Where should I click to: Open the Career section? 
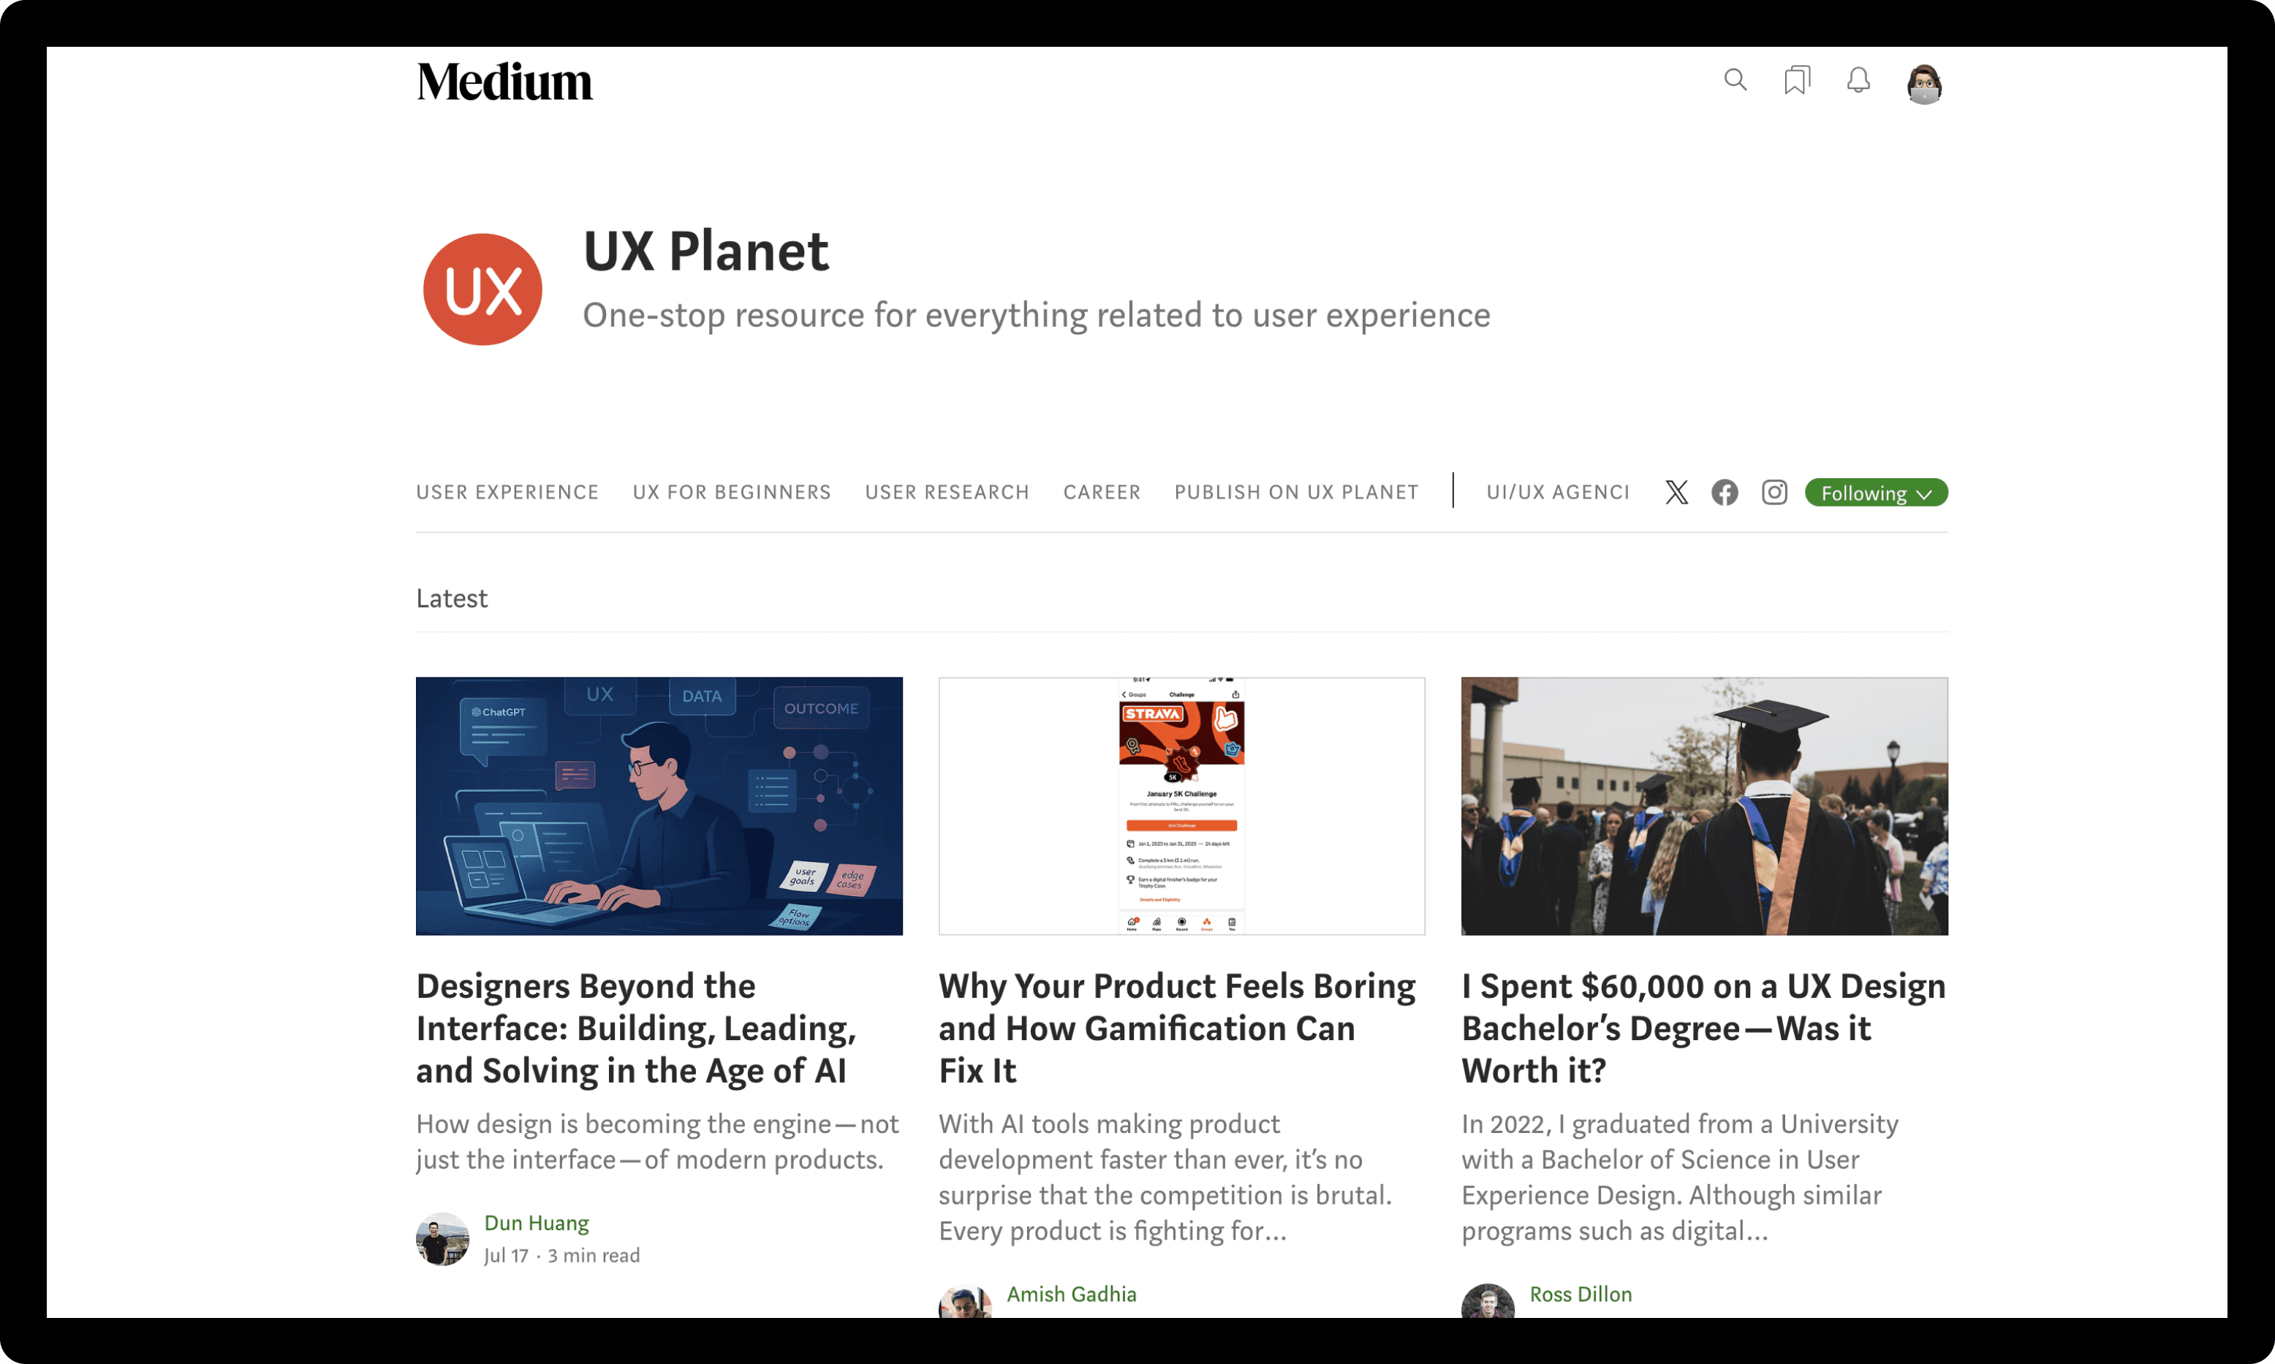[x=1102, y=493]
